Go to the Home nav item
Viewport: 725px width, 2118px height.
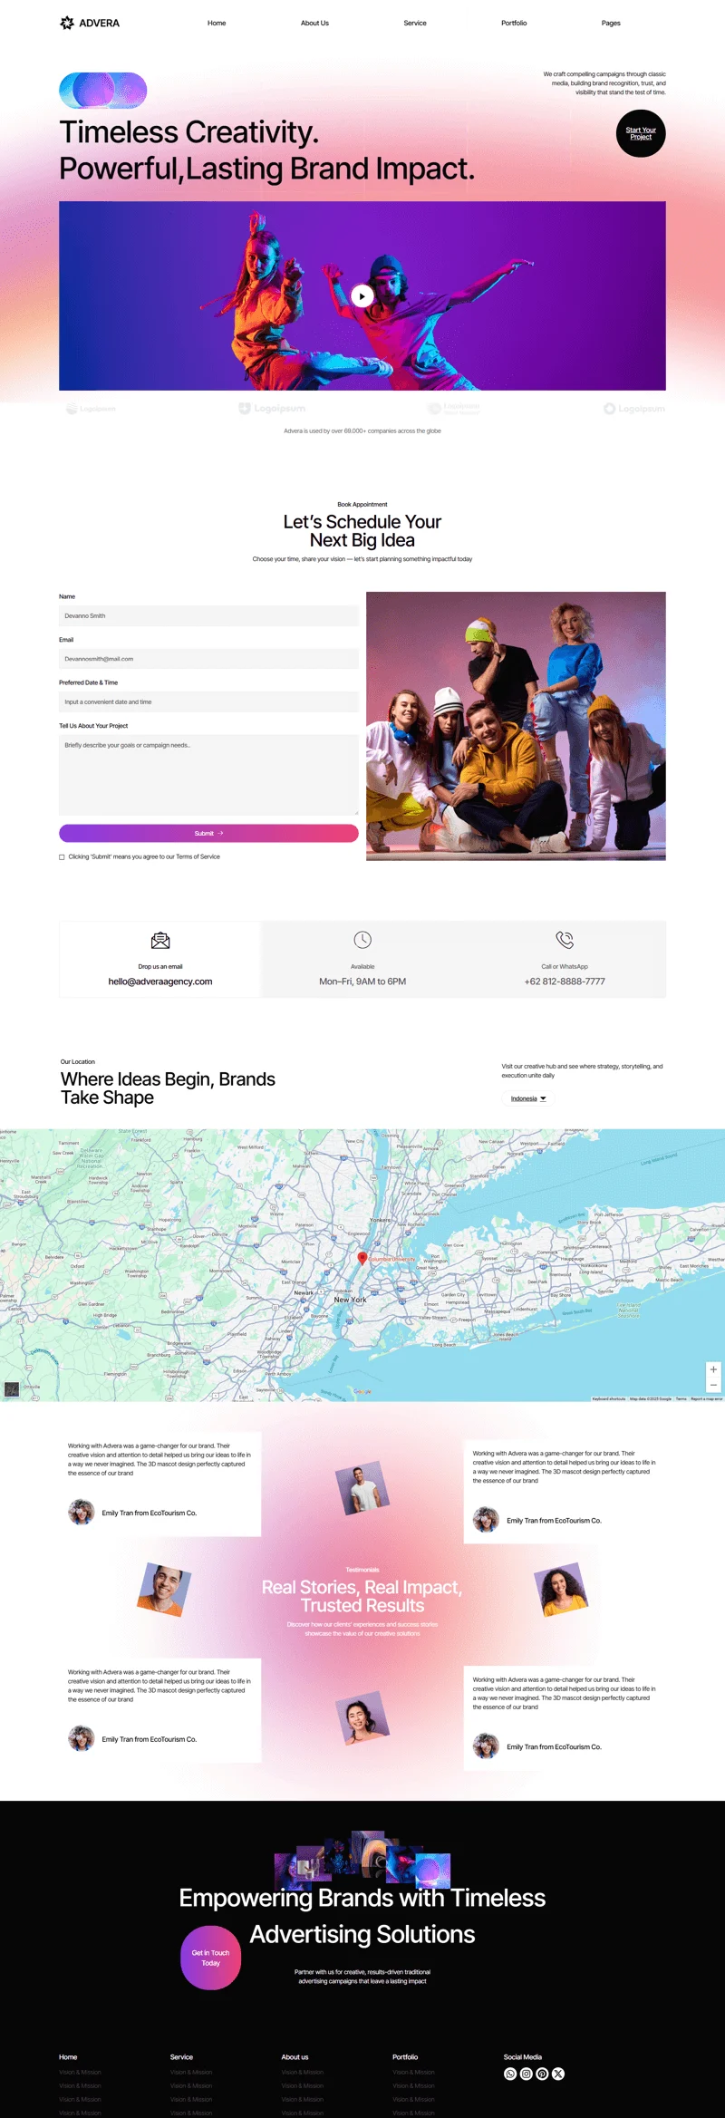(x=217, y=23)
